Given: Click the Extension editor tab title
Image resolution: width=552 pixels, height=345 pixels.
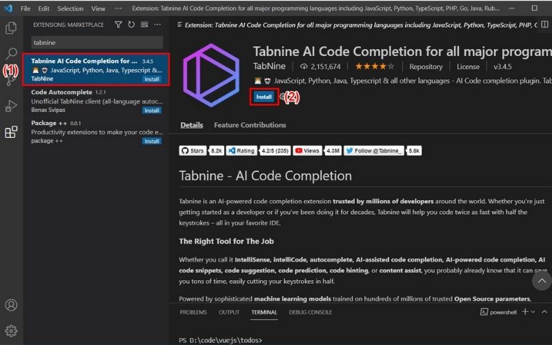Looking at the screenshot, I should tap(357, 25).
